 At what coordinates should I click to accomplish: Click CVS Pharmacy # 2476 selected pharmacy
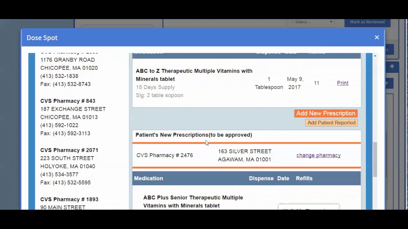164,155
